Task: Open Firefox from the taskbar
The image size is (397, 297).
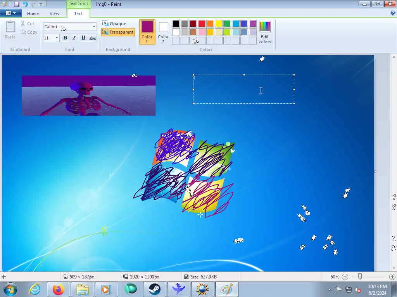Action: point(58,289)
